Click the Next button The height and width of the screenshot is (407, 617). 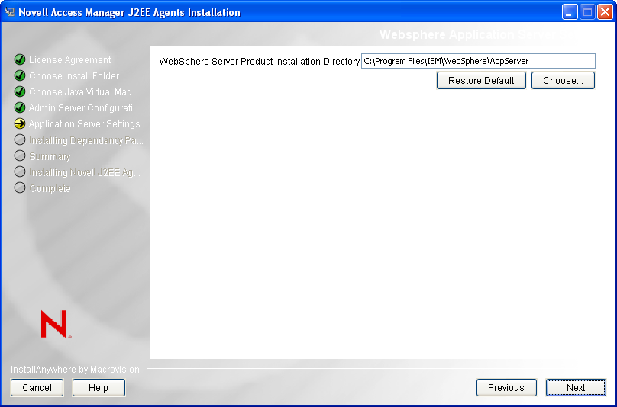coord(576,388)
